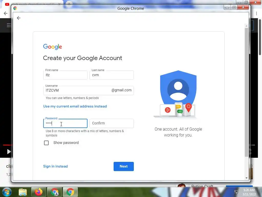Click the Next button
The height and width of the screenshot is (197, 262).
tap(124, 166)
